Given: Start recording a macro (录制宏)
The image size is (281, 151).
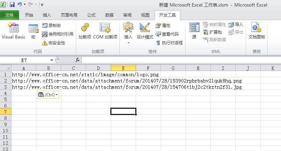Looking at the screenshot, I should click(52, 26).
